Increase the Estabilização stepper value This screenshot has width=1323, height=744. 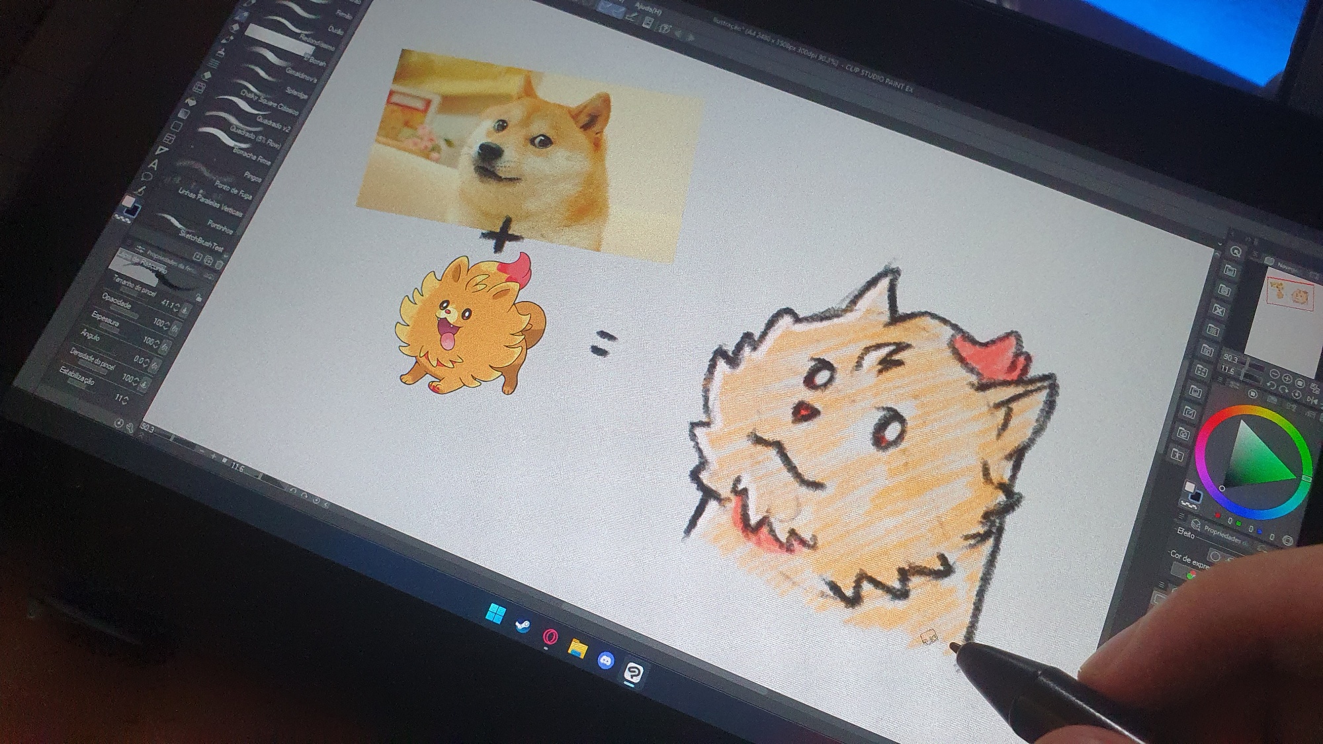tap(125, 397)
